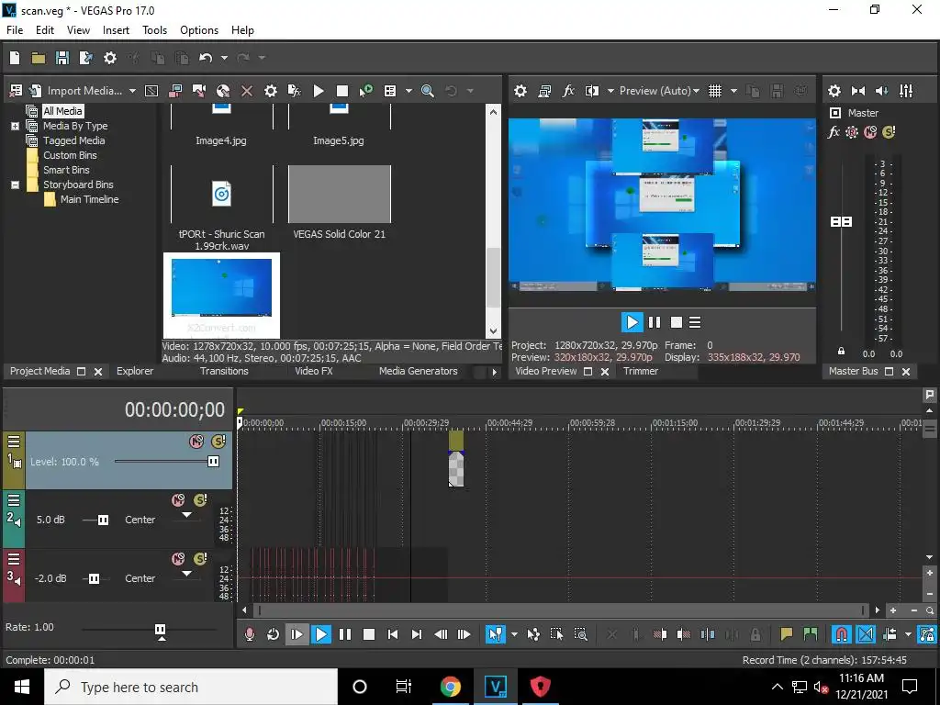This screenshot has height=705, width=940.
Task: Open a project with the folder icon
Action: click(39, 58)
